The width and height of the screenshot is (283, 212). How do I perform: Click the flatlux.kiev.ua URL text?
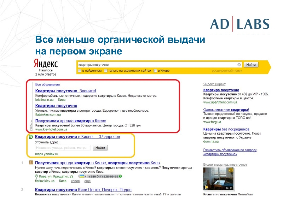coord(45,181)
